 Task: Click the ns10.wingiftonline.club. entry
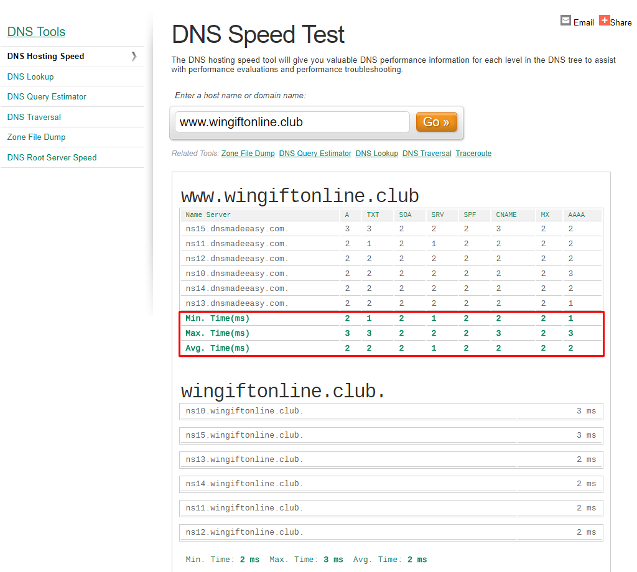click(x=391, y=411)
